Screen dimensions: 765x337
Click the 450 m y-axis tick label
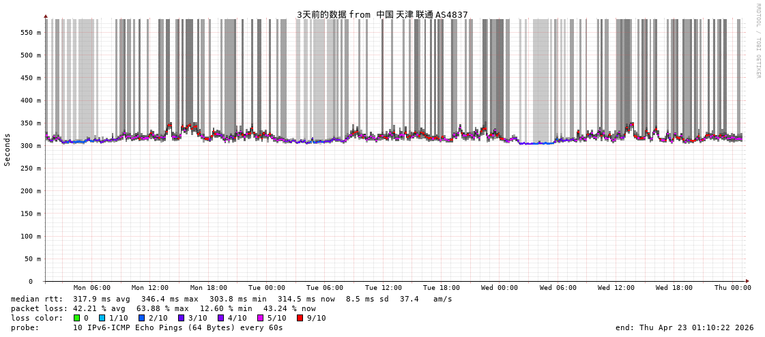30,78
